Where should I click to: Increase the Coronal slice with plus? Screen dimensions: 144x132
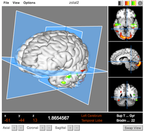(x=42, y=128)
